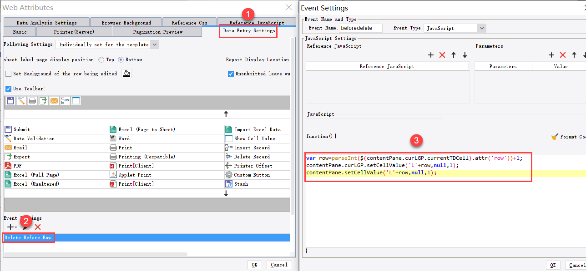Select the Delete Record icon

(228, 156)
